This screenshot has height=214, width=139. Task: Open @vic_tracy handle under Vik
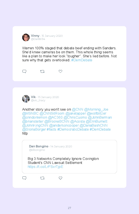38,100
